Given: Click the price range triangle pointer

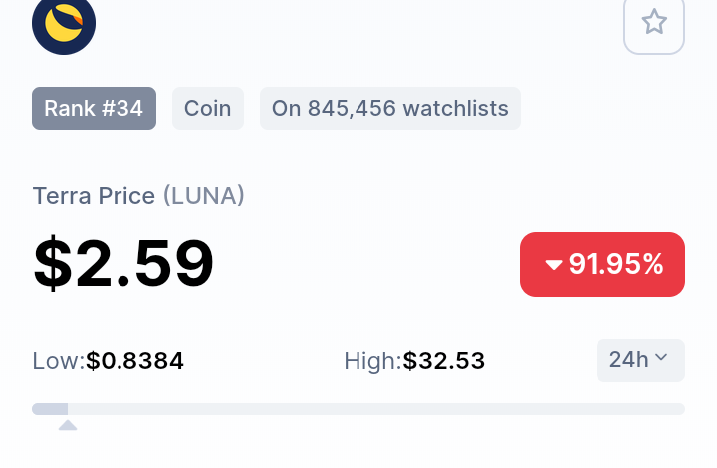Looking at the screenshot, I should tap(68, 425).
